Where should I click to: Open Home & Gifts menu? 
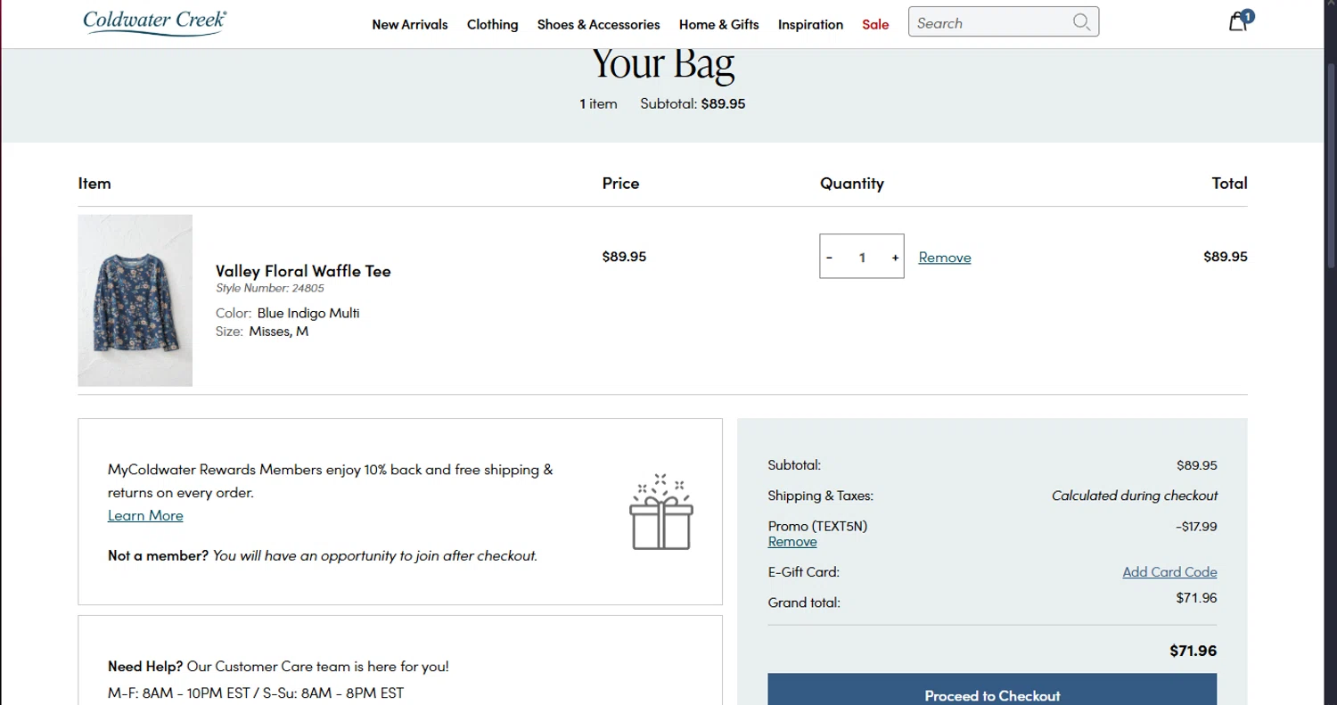718,24
